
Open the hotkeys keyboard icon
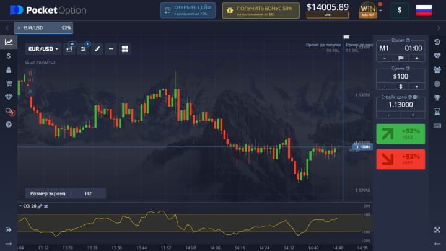point(437,125)
